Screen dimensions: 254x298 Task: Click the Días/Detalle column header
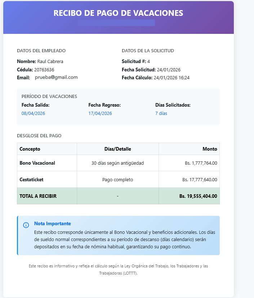tap(117, 149)
